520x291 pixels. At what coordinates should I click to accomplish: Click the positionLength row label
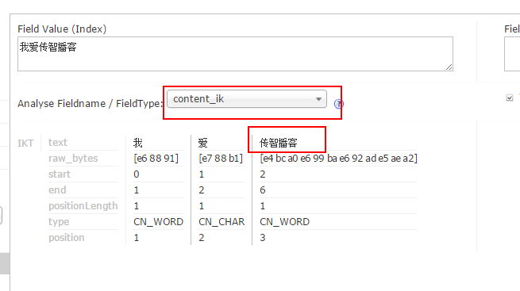click(x=83, y=206)
